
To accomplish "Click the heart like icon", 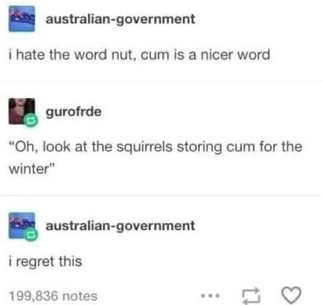I will tap(291, 295).
